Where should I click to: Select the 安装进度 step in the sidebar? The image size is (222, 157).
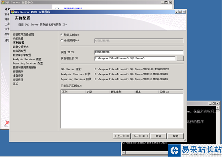point(18,80)
